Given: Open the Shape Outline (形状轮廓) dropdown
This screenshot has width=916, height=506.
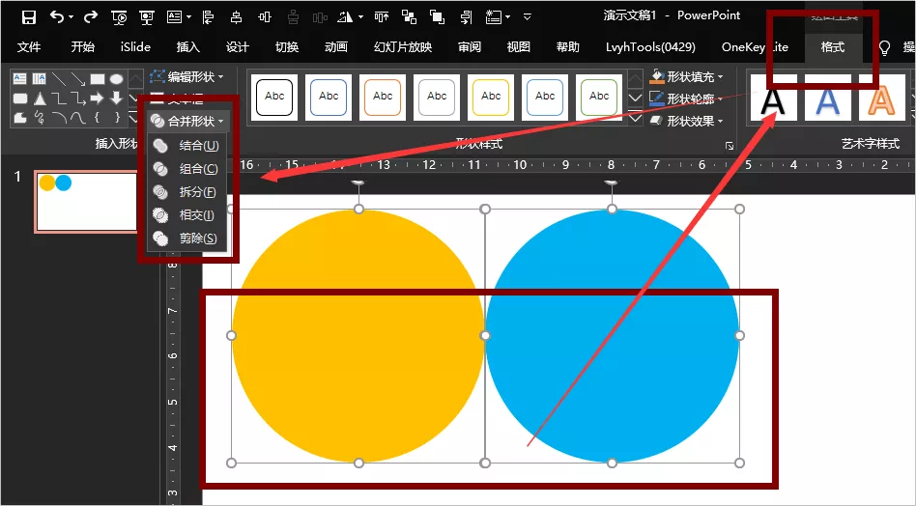Looking at the screenshot, I should [x=688, y=98].
